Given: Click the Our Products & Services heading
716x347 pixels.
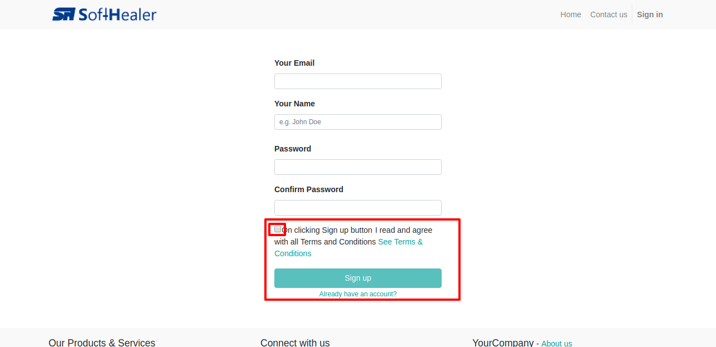Looking at the screenshot, I should (102, 343).
